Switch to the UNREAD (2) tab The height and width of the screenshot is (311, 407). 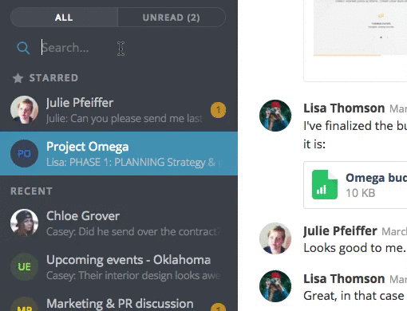pos(172,18)
